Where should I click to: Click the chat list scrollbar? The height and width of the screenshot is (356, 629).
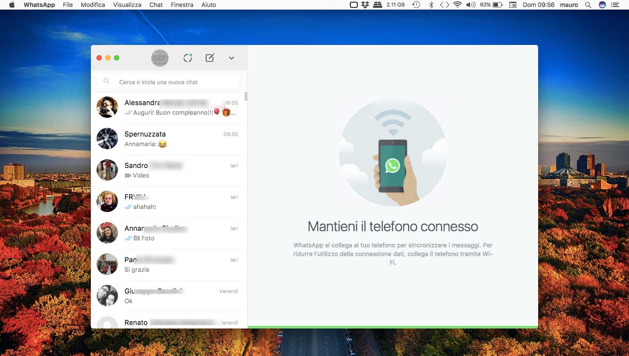click(x=246, y=96)
